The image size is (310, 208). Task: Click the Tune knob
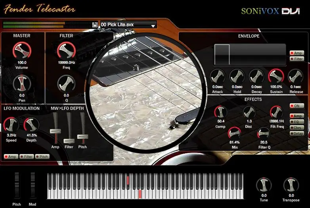[x=264, y=185]
